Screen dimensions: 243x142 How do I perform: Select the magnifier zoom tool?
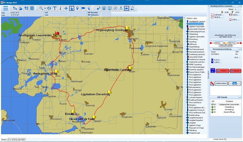click(41, 8)
